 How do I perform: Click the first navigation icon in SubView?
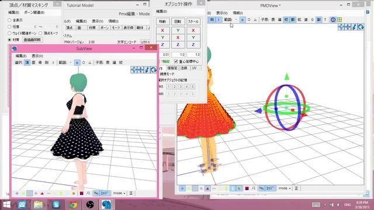click(x=134, y=69)
